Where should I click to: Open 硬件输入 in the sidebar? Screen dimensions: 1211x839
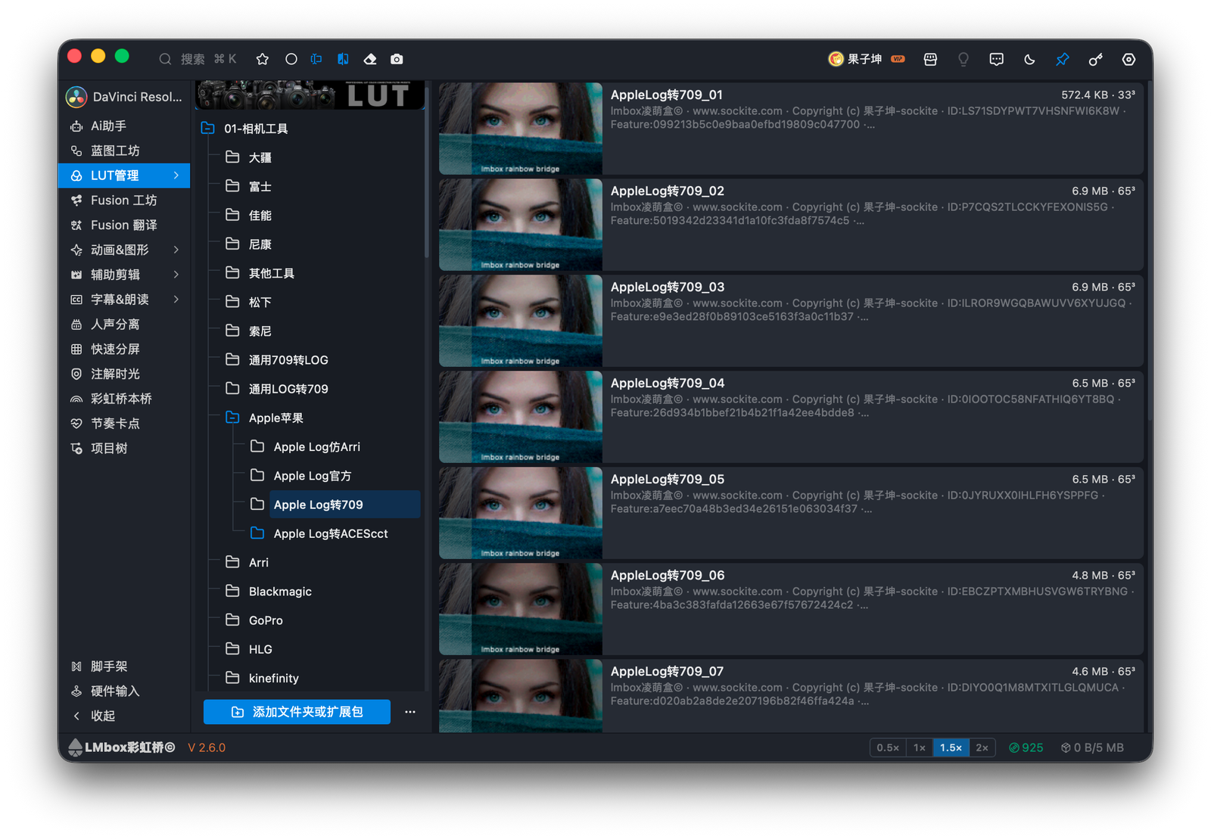pos(124,691)
